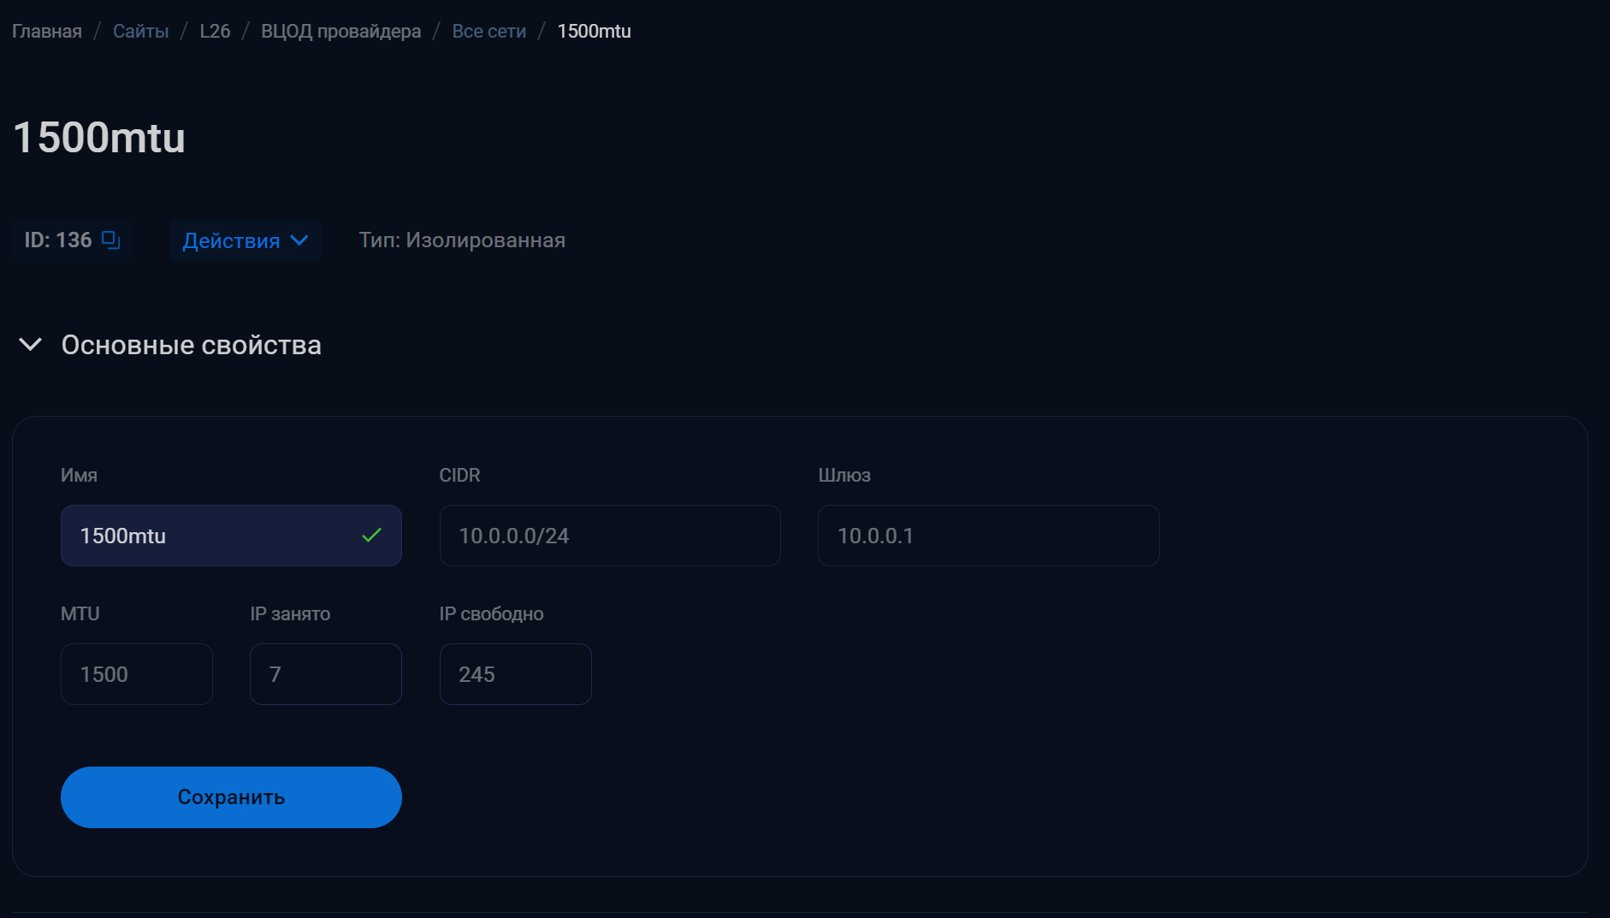The height and width of the screenshot is (918, 1610).
Task: Open the Сайты breadcrumb link
Action: point(140,32)
